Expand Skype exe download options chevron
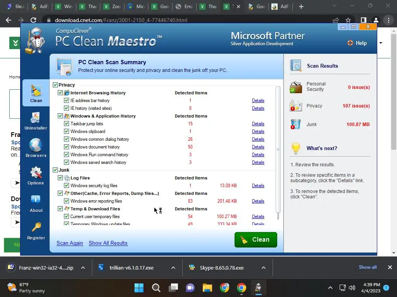The height and width of the screenshot is (297, 397). point(264,268)
